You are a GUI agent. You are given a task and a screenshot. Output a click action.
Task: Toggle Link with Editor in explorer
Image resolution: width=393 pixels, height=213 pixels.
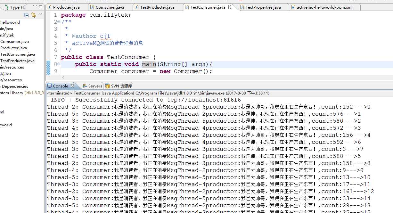pos(33,15)
